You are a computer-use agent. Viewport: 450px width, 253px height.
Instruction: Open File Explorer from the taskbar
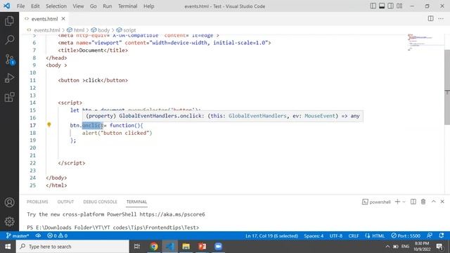click(x=186, y=247)
